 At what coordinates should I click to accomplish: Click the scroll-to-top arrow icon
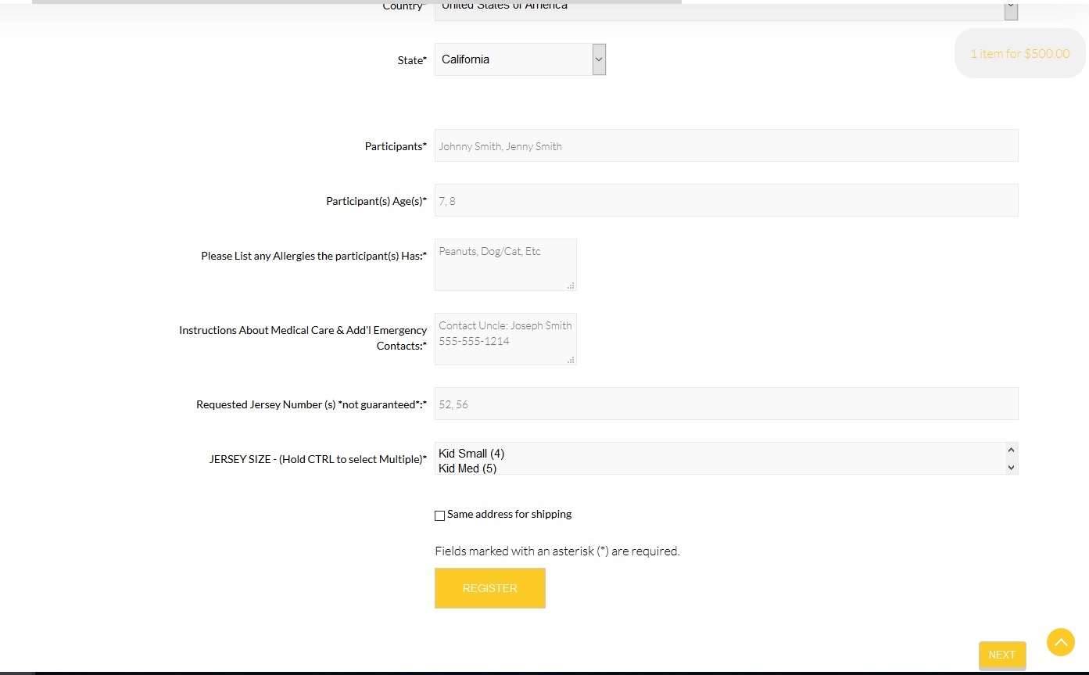point(1061,642)
